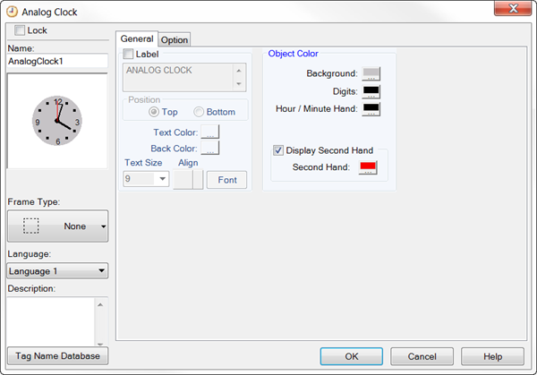Pick the red Second Hand color
The width and height of the screenshot is (537, 375).
[x=368, y=166]
